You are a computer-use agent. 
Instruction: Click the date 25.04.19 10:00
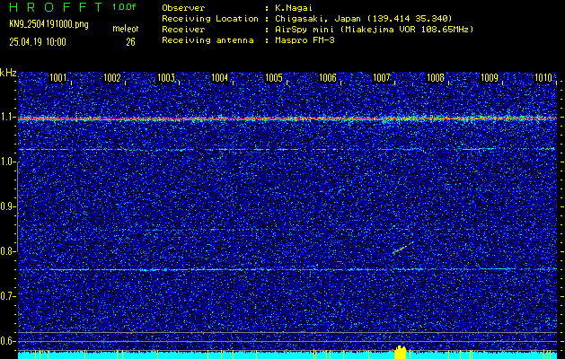[38, 42]
